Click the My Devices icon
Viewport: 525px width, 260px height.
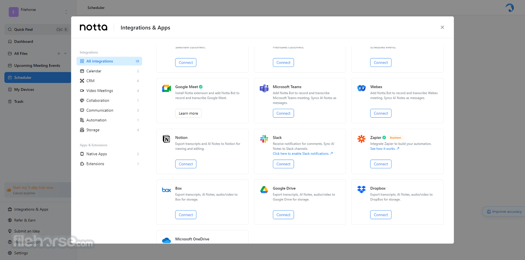point(10,90)
